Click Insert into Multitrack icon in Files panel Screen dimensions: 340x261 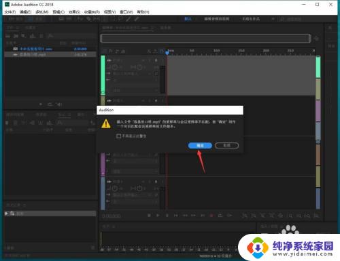[x=33, y=36]
